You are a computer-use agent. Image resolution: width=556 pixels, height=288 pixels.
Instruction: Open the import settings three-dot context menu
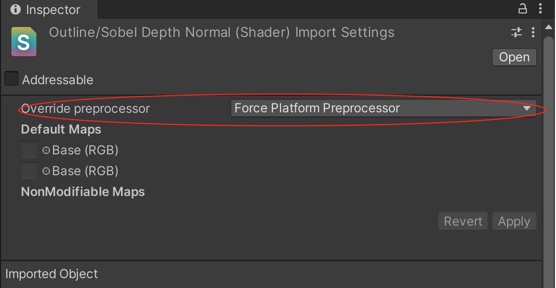pyautogui.click(x=533, y=33)
